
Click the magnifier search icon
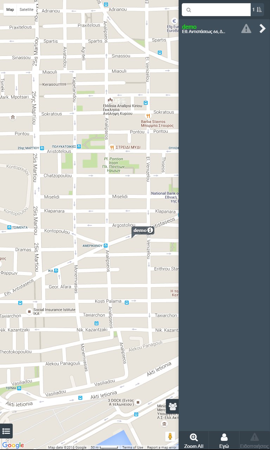(189, 10)
